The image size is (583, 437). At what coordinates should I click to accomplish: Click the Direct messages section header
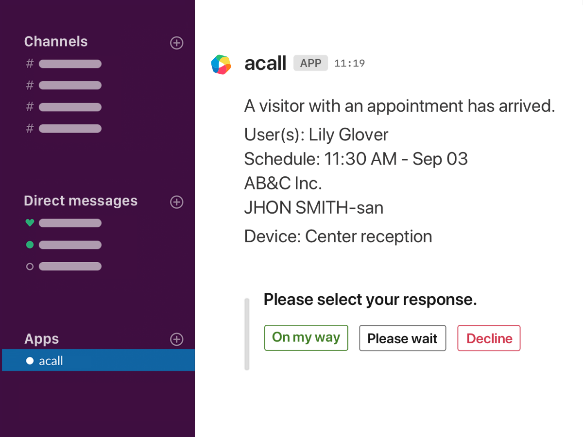coord(81,201)
